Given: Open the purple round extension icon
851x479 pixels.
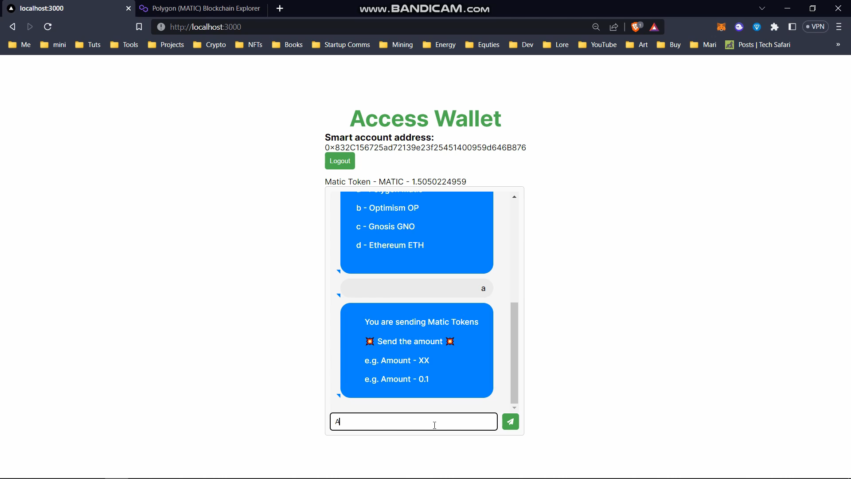Looking at the screenshot, I should pos(739,27).
